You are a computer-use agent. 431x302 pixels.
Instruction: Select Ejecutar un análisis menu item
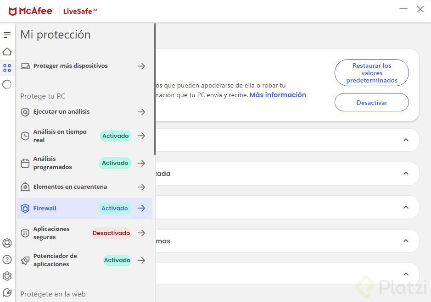[x=84, y=112]
